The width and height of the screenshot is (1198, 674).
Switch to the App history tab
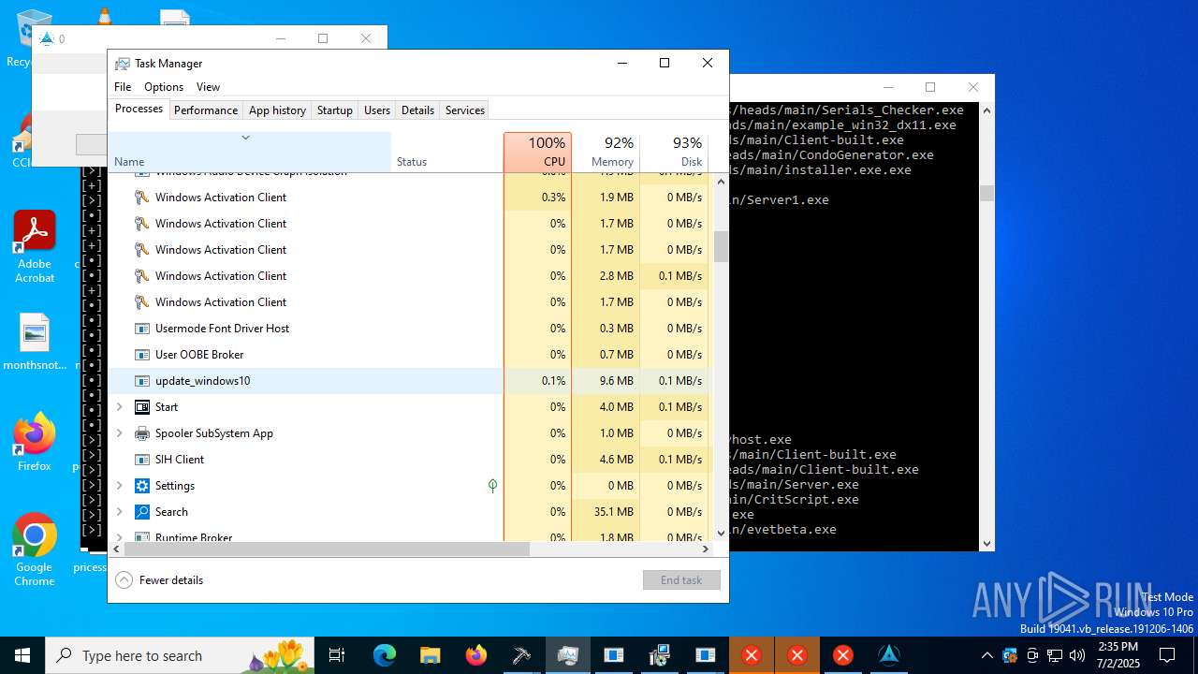pos(277,110)
